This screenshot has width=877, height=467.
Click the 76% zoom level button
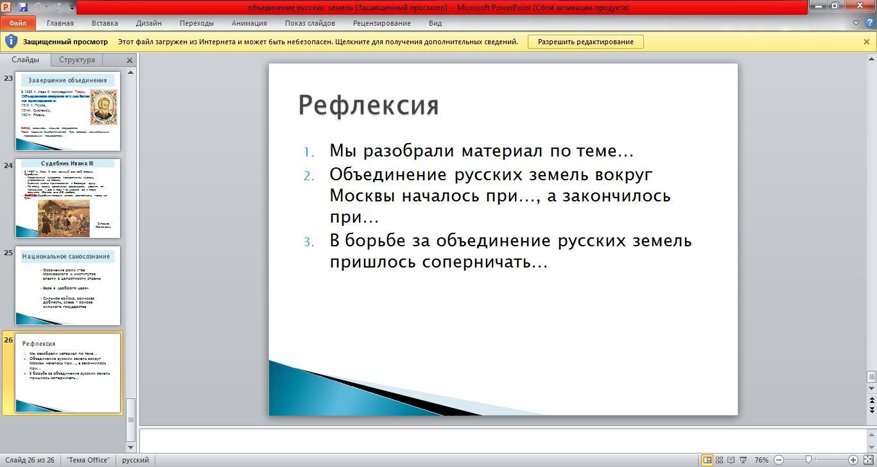(761, 460)
